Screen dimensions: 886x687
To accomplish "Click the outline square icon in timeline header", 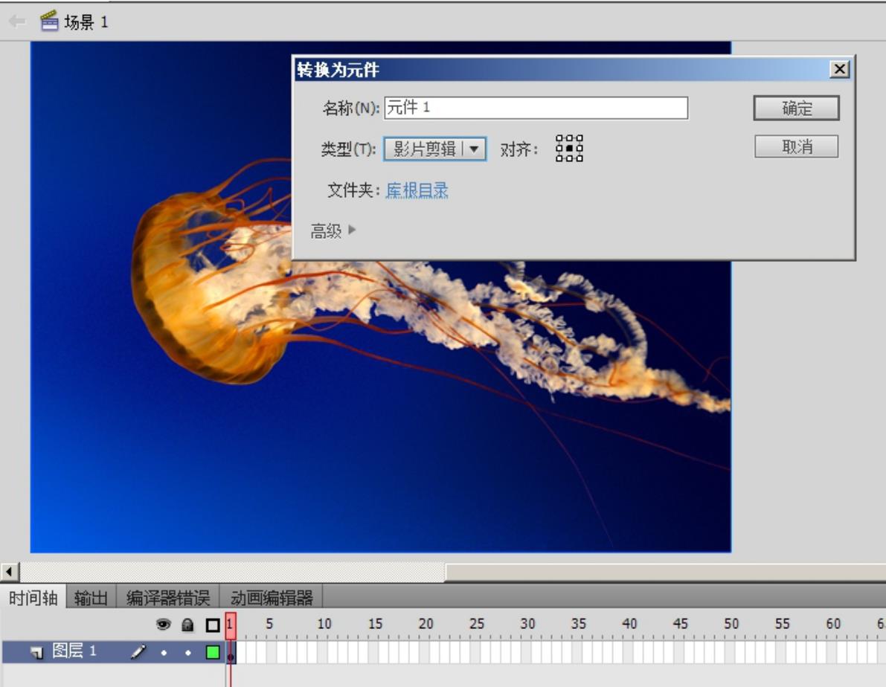I will coord(213,625).
